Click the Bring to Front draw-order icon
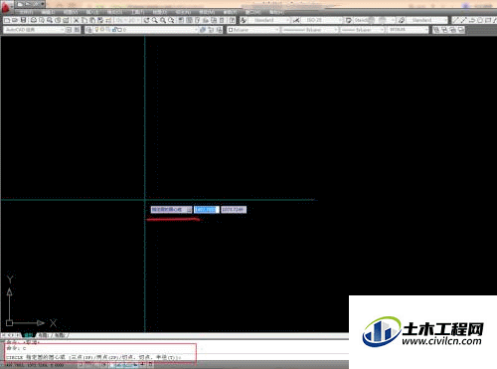This screenshot has height=369, width=497. pyautogui.click(x=436, y=30)
